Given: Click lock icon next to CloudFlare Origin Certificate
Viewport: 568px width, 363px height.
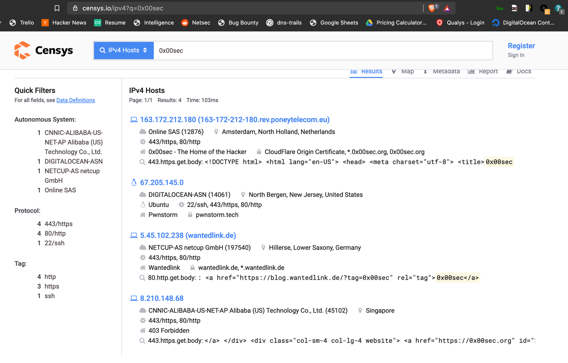Looking at the screenshot, I should point(259,152).
